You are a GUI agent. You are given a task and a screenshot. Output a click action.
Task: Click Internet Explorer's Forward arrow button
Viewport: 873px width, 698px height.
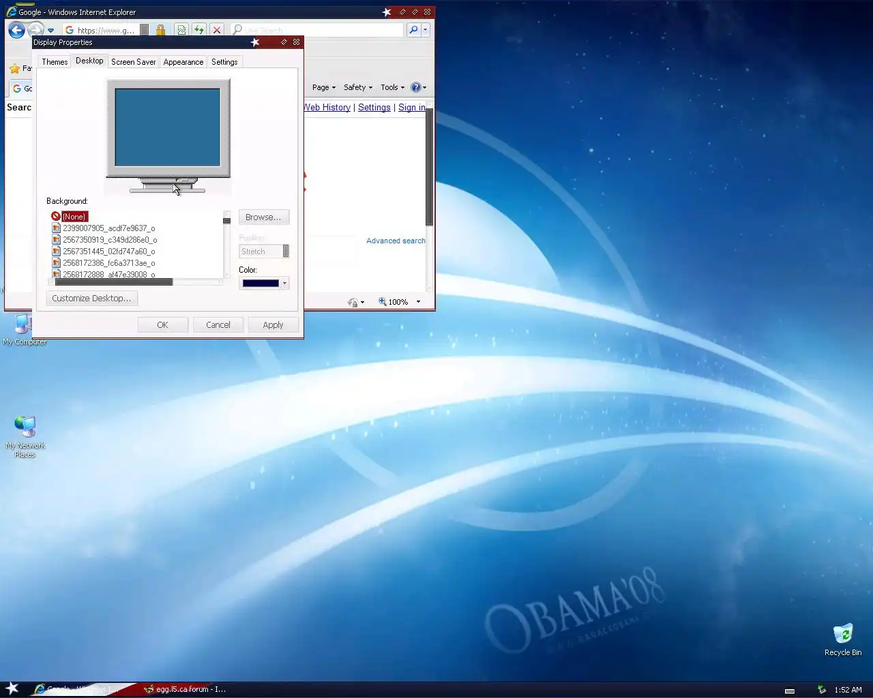(35, 30)
